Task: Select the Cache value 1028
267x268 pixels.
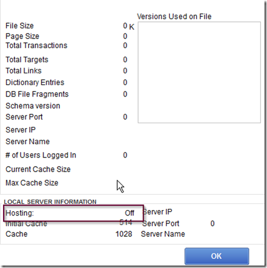Action: tap(124, 234)
